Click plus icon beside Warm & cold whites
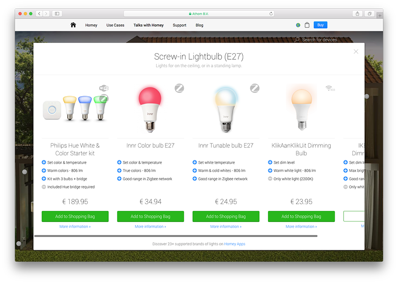 195,171
